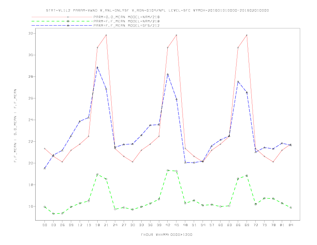
Task: Click x-axis forecast hour 03
Action: click(x=53, y=225)
